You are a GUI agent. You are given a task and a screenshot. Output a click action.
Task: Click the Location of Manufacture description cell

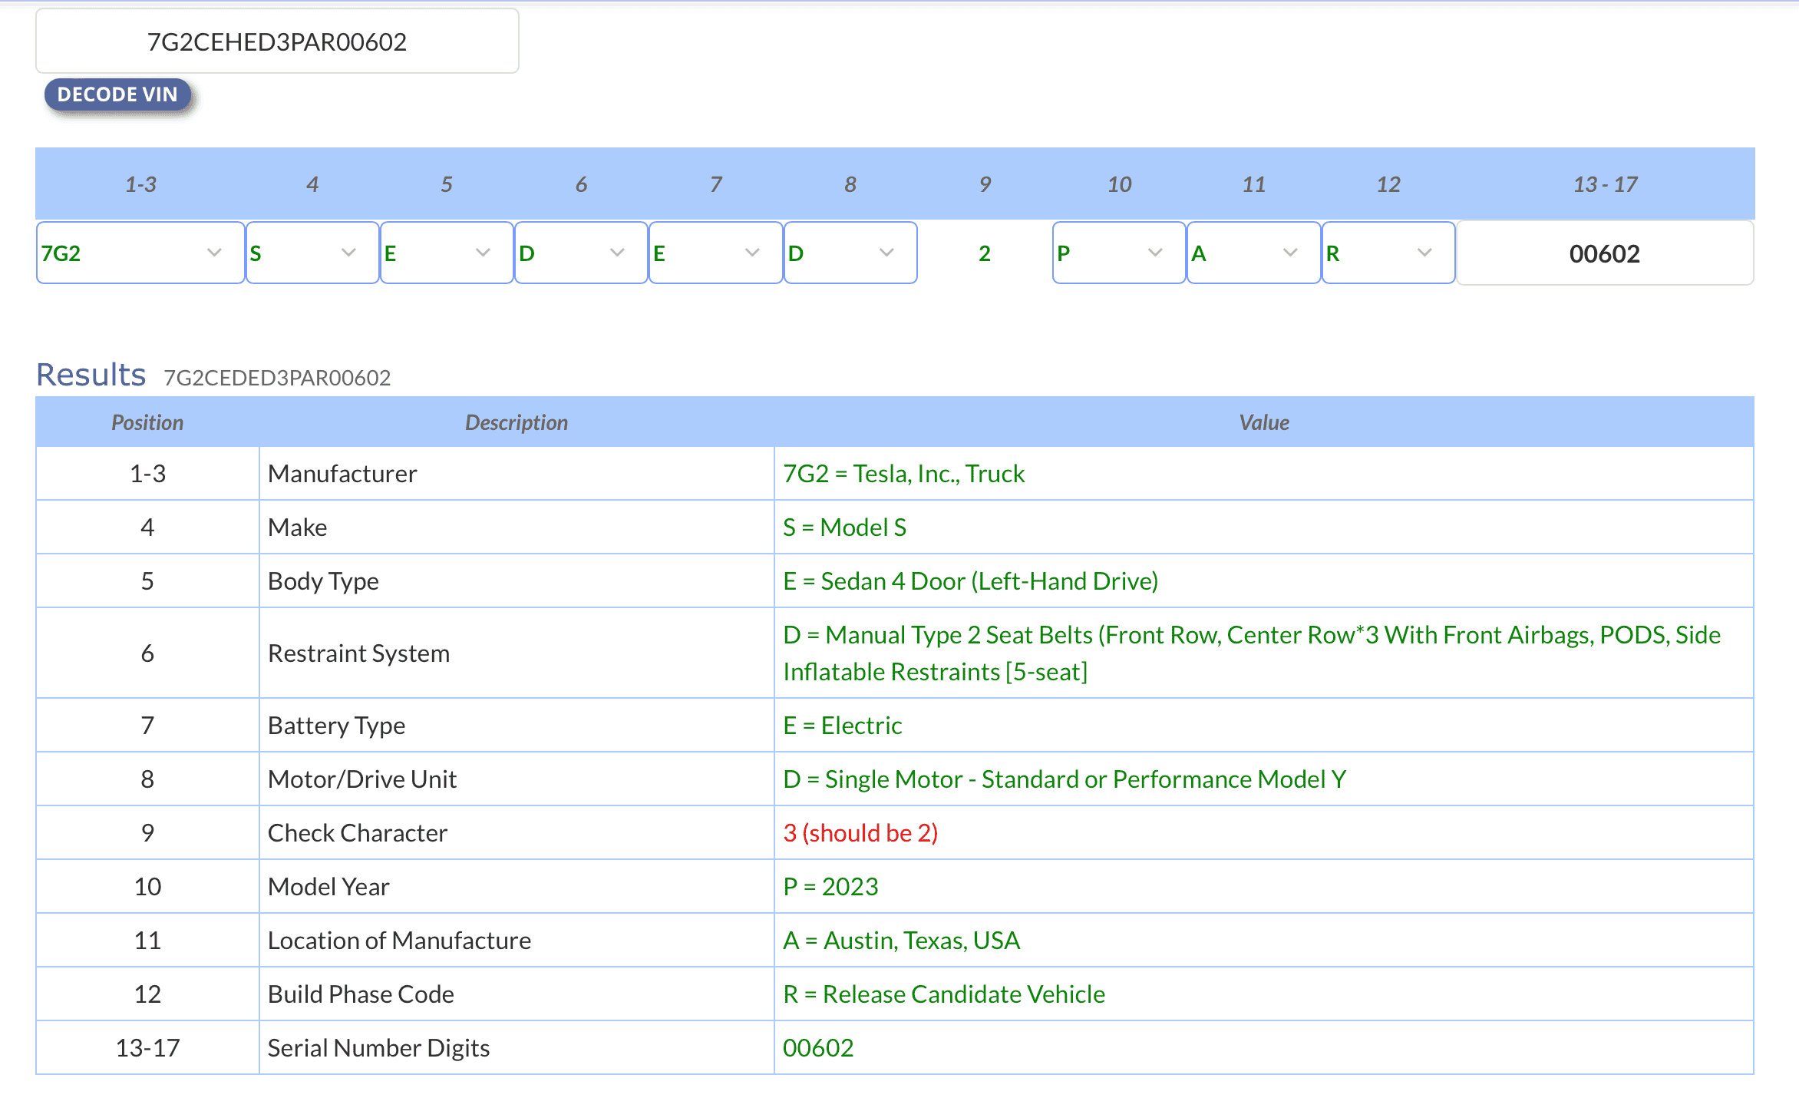pyautogui.click(x=517, y=941)
